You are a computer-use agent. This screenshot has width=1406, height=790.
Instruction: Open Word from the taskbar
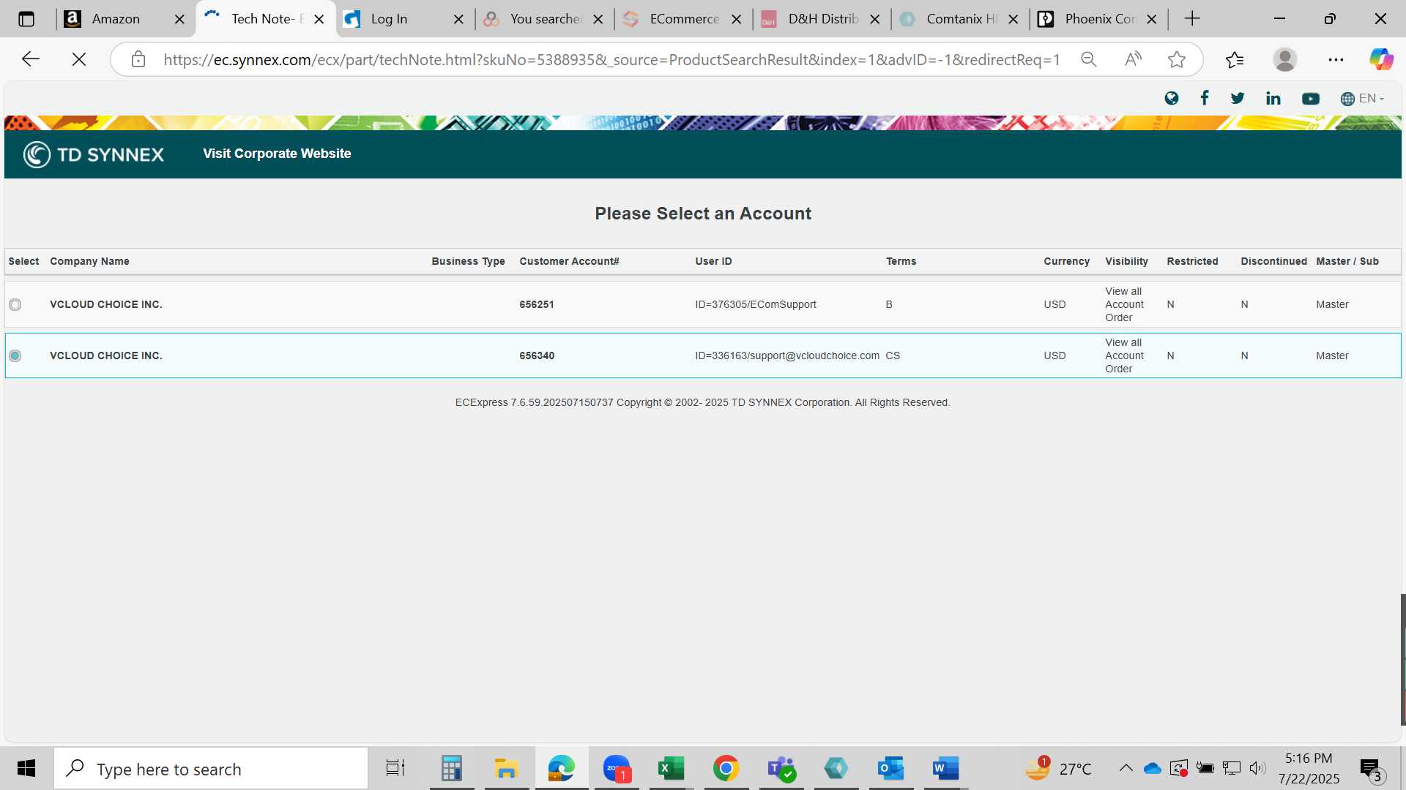945,768
